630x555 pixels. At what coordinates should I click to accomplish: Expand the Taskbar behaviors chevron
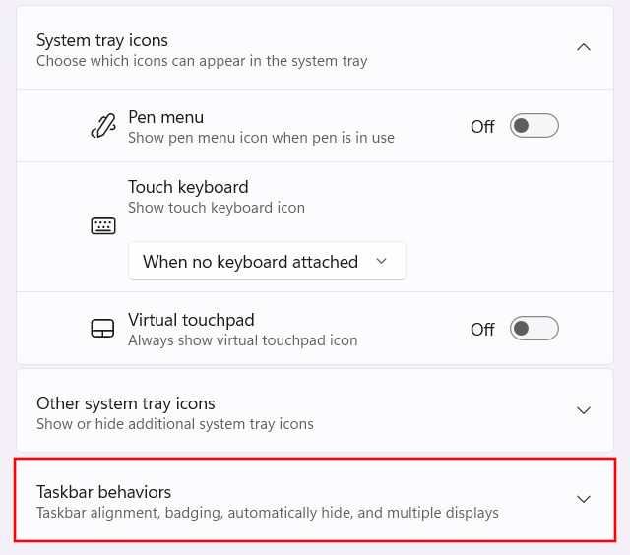pyautogui.click(x=584, y=499)
